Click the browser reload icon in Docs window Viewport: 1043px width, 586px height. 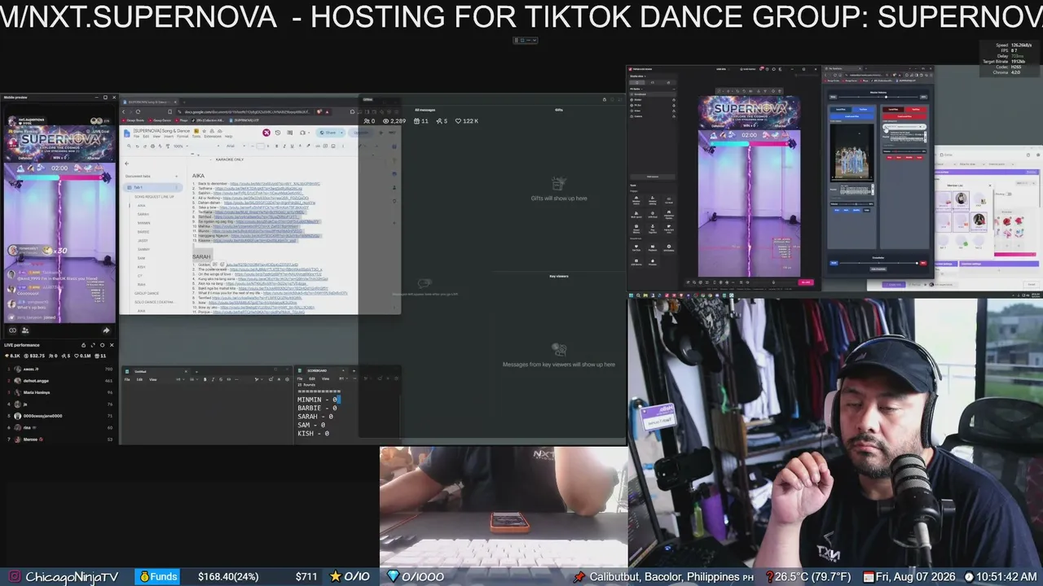[x=138, y=112]
